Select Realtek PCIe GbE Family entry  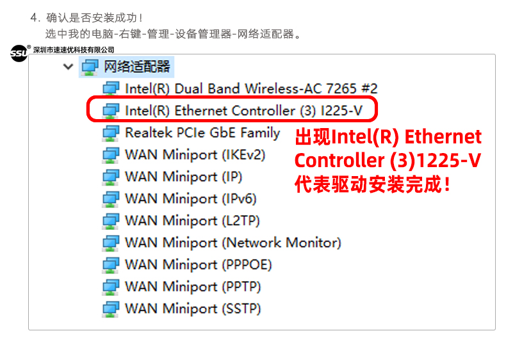202,133
